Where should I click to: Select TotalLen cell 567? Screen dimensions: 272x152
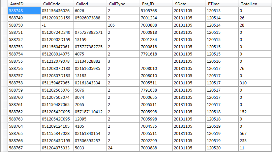(x=255, y=134)
